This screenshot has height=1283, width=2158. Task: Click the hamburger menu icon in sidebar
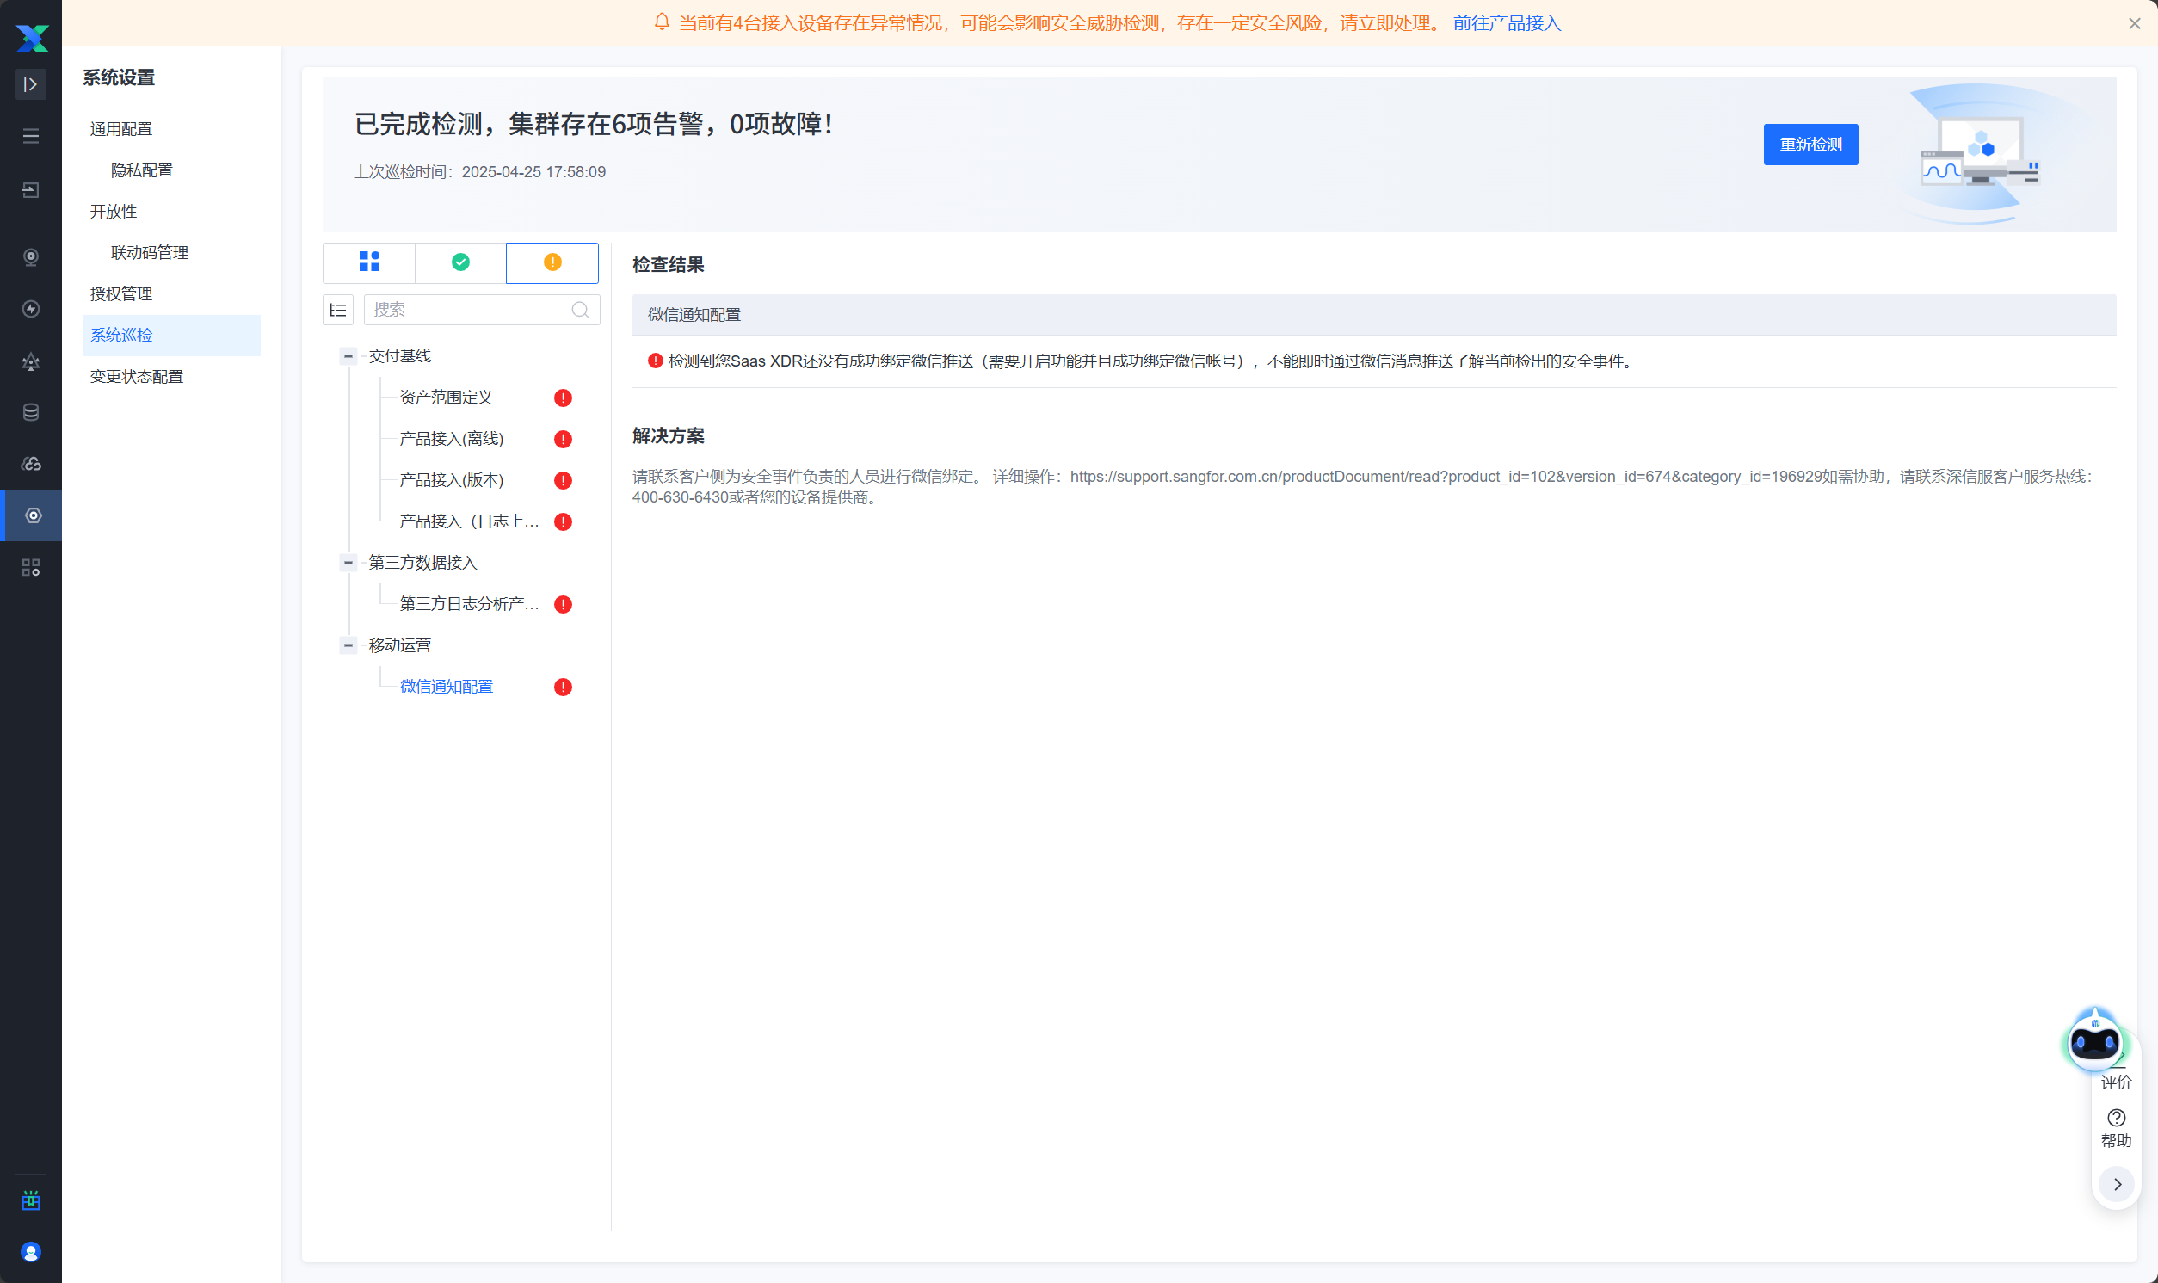(x=31, y=136)
